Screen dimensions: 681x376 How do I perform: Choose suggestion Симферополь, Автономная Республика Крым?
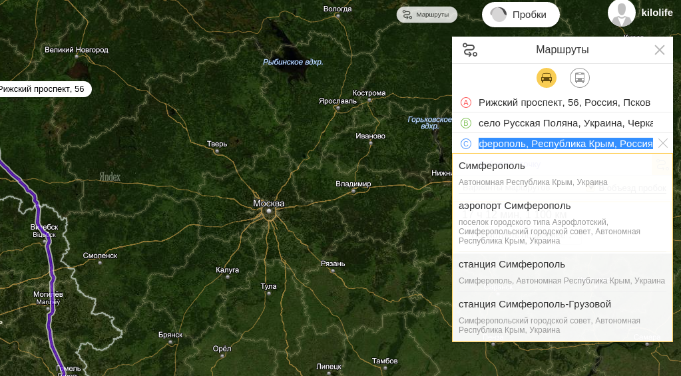[x=562, y=173]
